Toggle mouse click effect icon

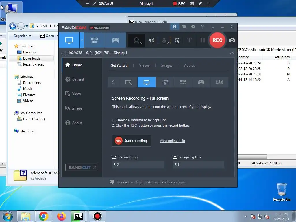coord(177,40)
